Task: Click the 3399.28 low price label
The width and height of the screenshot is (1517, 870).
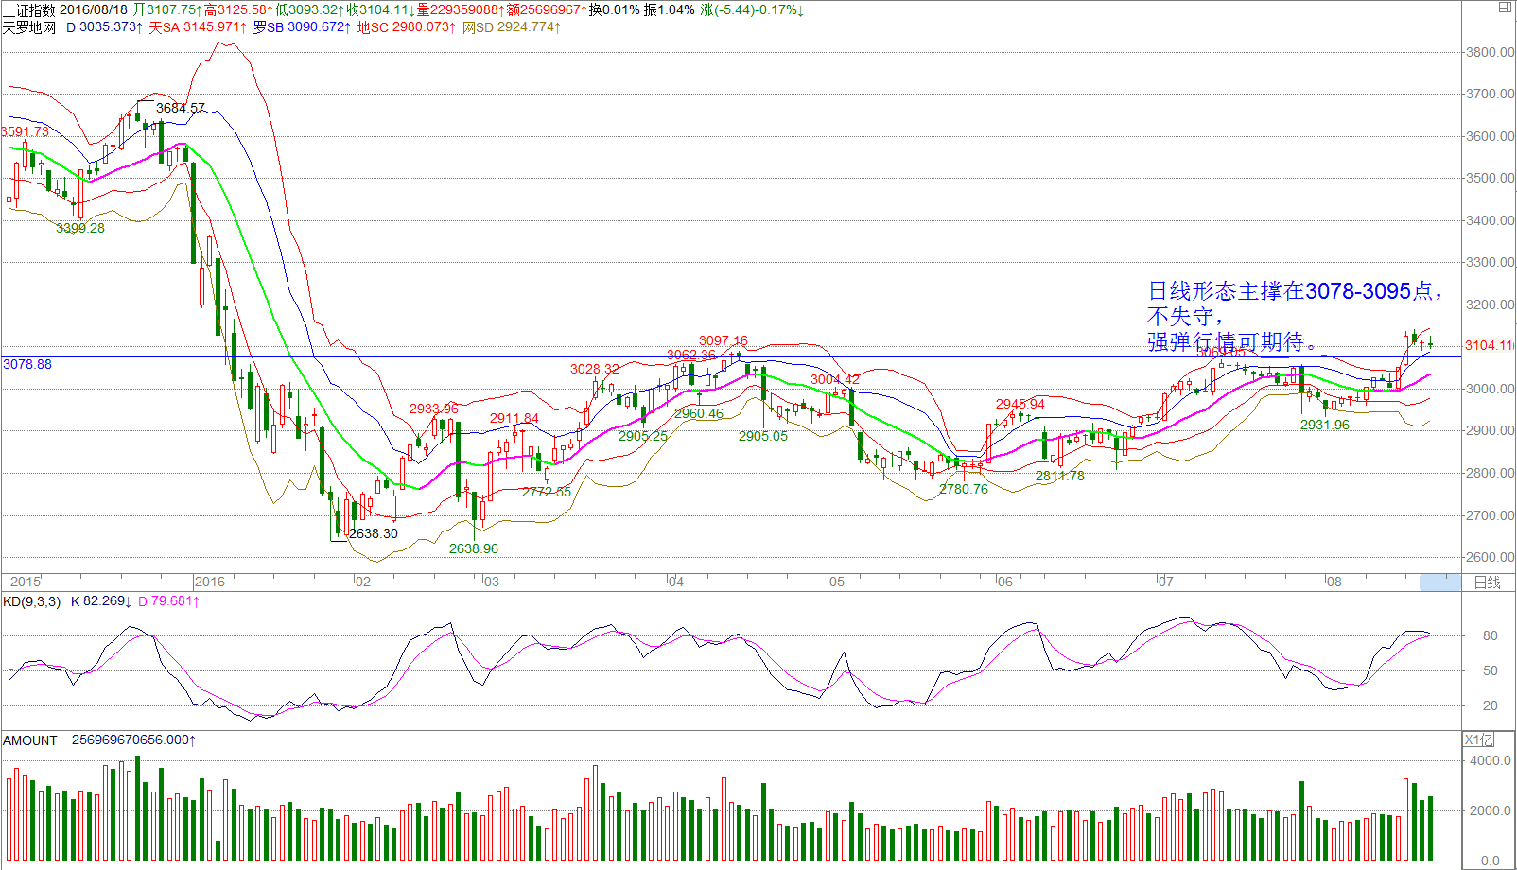Action: point(80,228)
